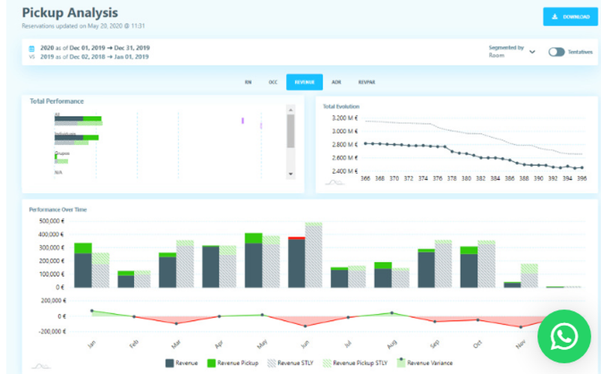Toggle the Tentatives switch
The image size is (601, 374).
point(556,52)
